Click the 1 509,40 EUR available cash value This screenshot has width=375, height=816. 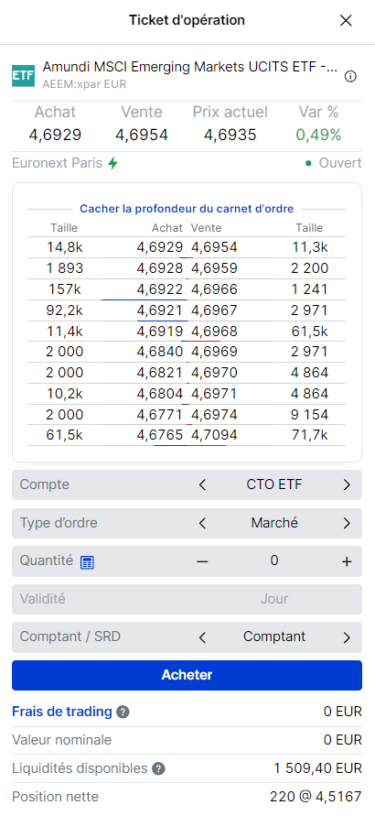(x=318, y=768)
